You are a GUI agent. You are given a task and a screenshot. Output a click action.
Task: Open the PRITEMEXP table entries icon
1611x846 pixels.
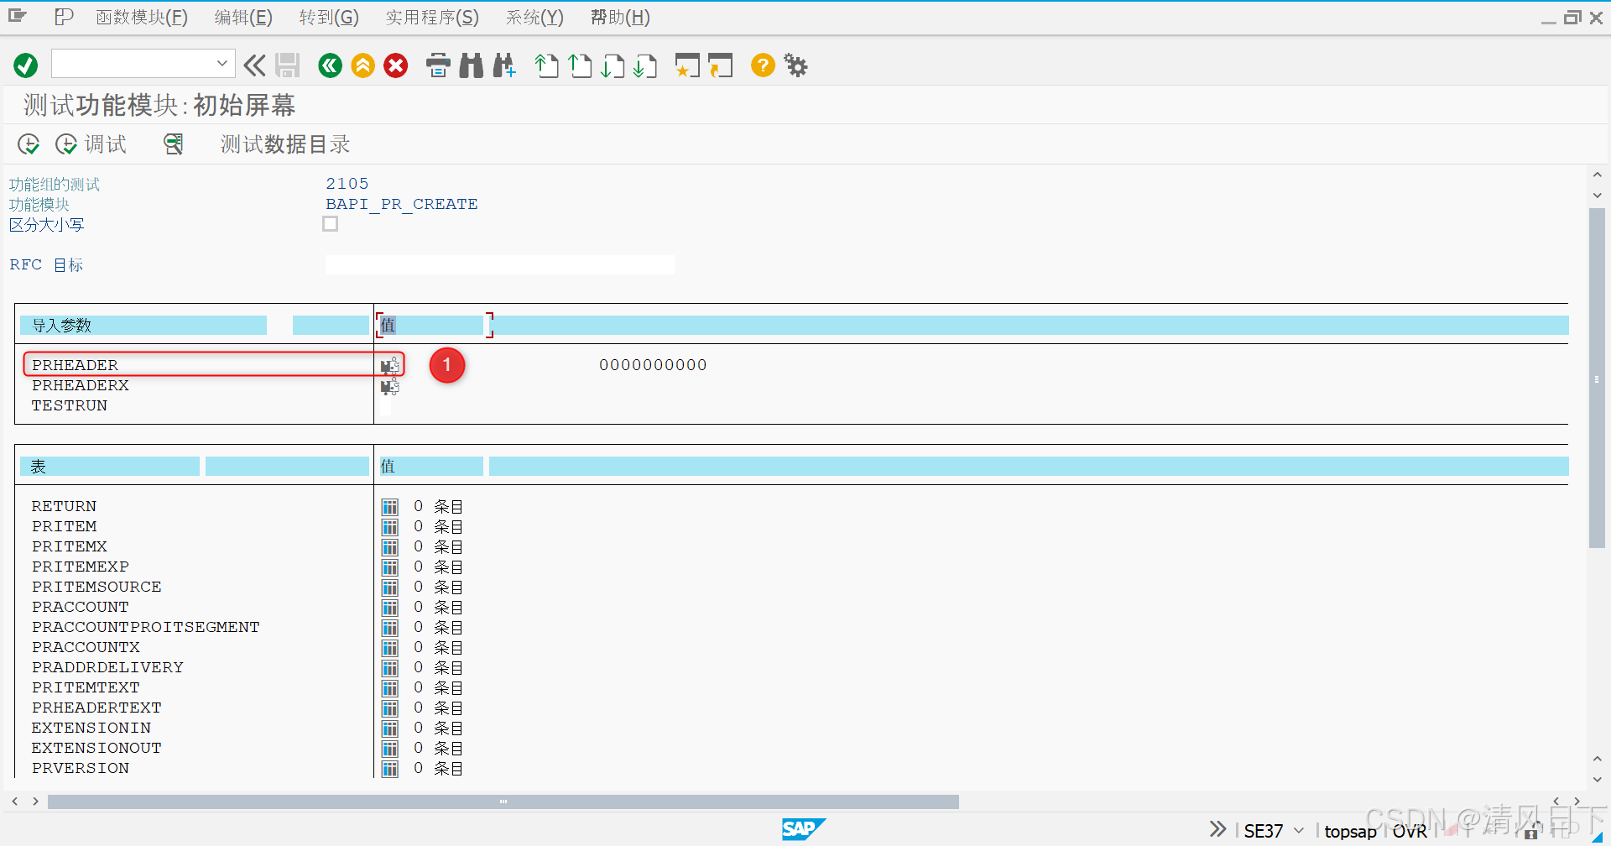pyautogui.click(x=390, y=567)
